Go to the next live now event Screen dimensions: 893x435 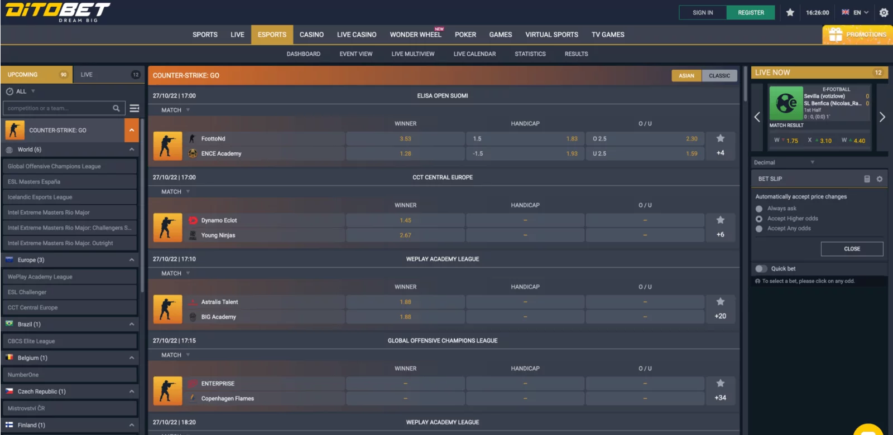coord(882,117)
